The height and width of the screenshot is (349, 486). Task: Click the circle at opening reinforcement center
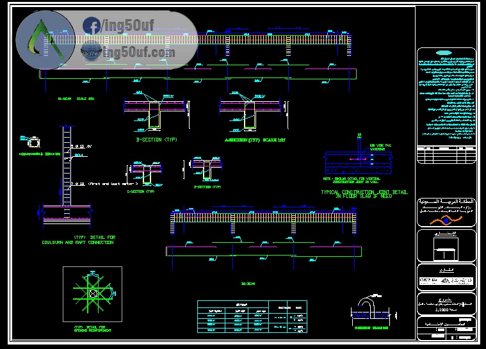(93, 294)
